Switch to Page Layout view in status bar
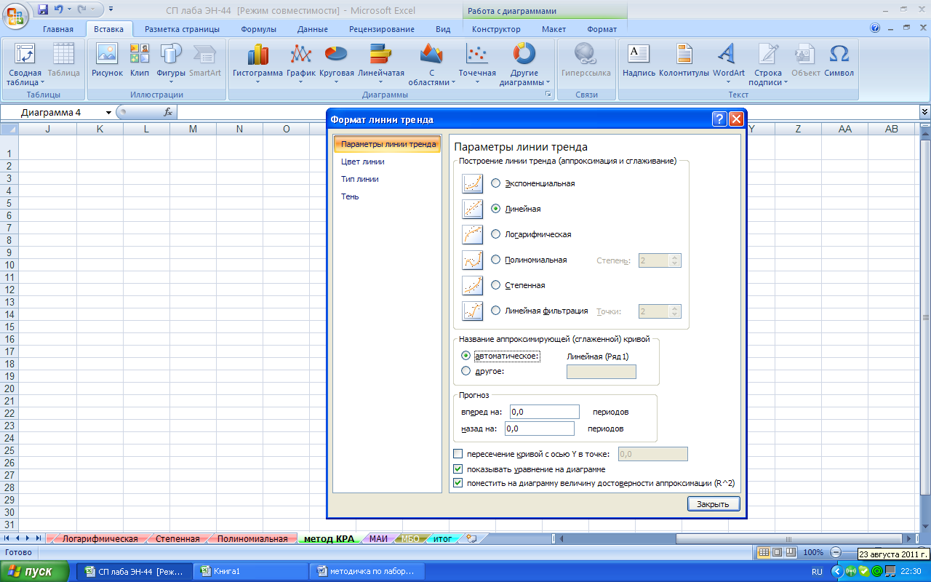The width and height of the screenshot is (931, 582). click(777, 552)
